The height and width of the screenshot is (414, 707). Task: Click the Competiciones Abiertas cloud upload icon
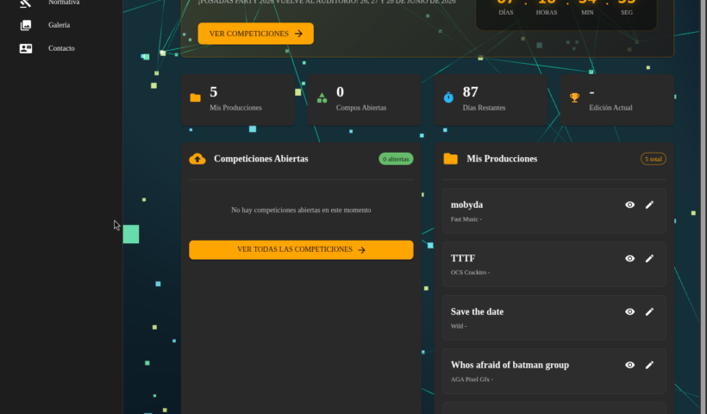point(197,159)
